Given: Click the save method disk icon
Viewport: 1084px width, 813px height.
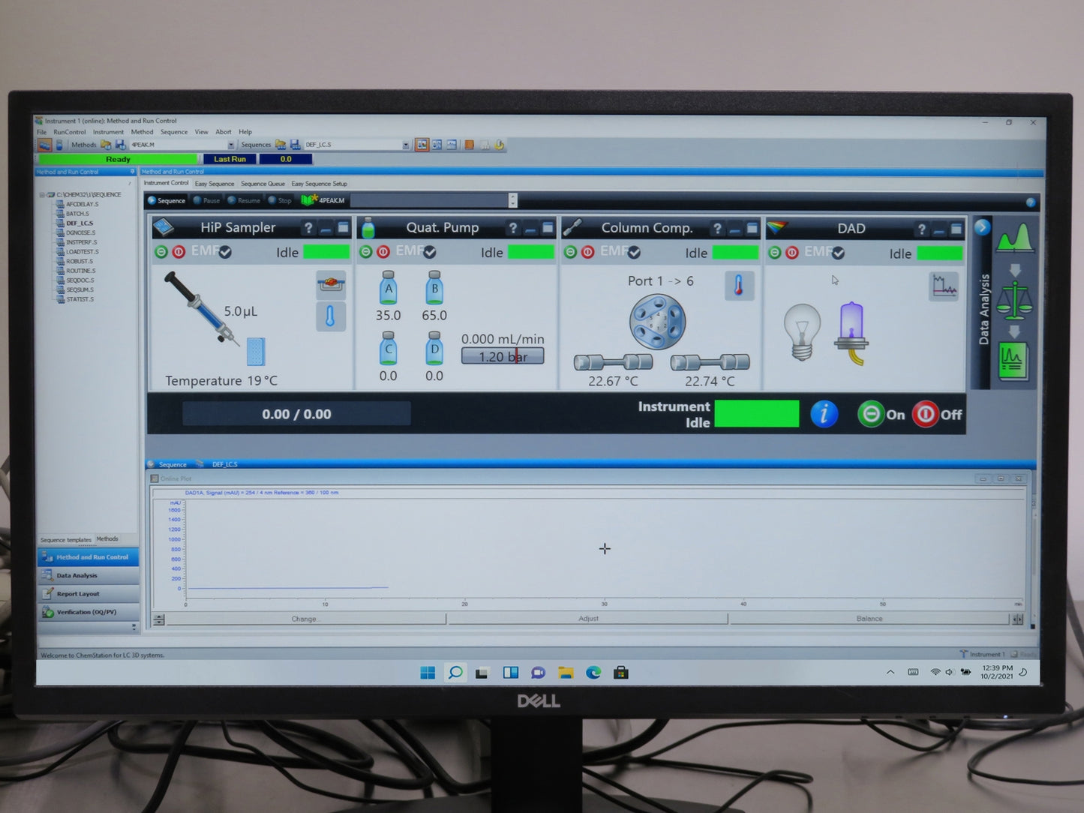Looking at the screenshot, I should (x=120, y=145).
